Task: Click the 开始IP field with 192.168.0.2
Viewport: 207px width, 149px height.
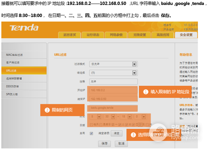Action: coord(113,90)
